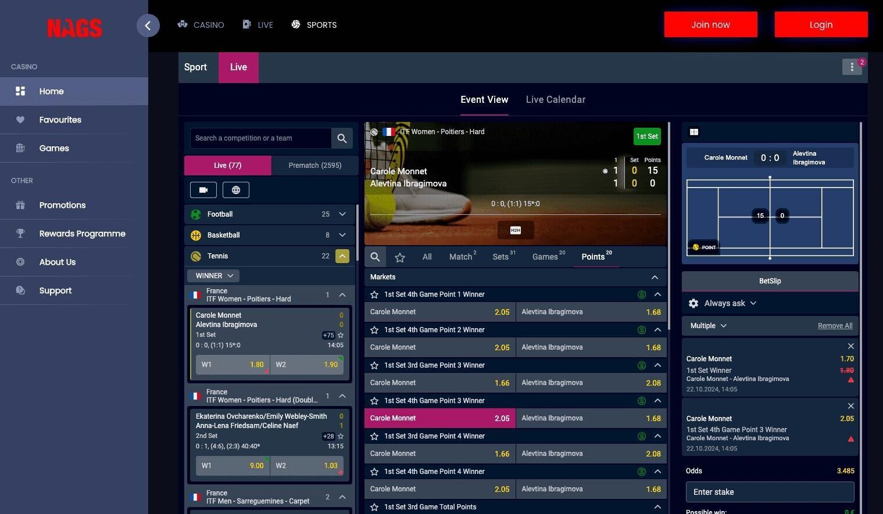883x514 pixels.
Task: Pick W1 1.80 on Monnet vs Ibragimova
Action: click(233, 365)
